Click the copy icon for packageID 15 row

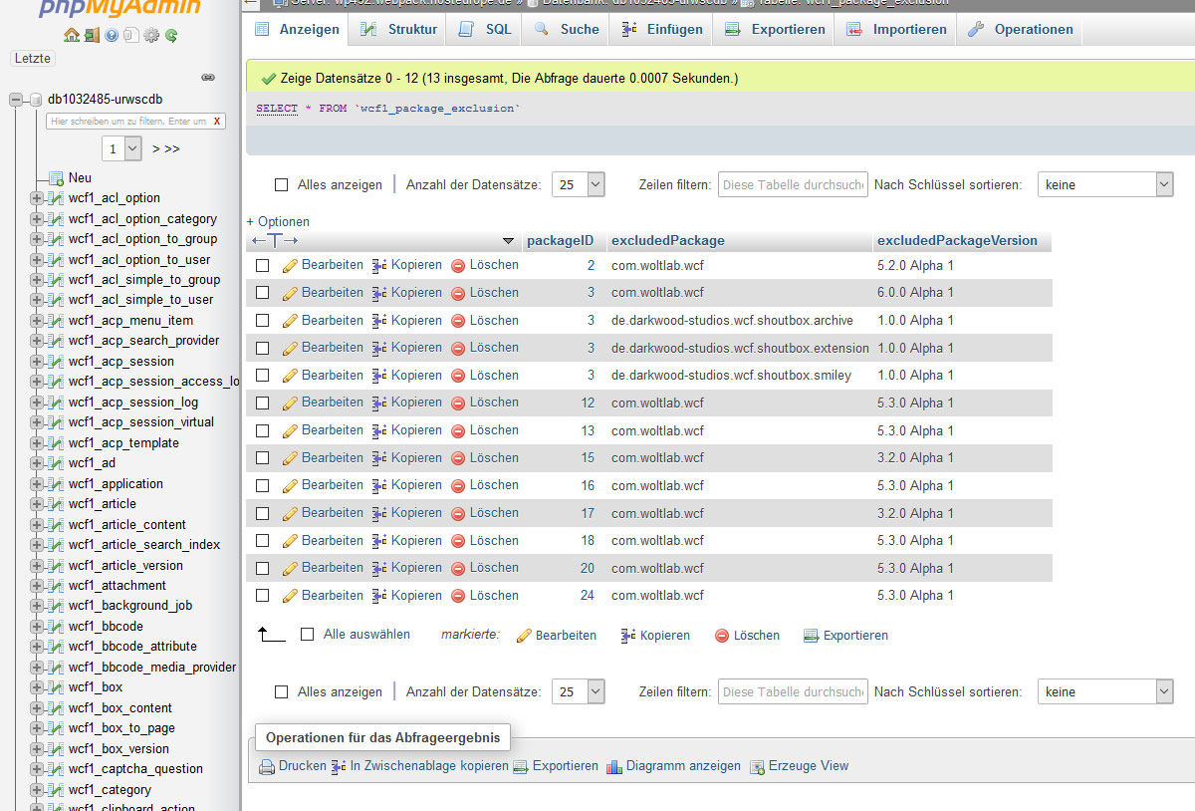tap(379, 458)
